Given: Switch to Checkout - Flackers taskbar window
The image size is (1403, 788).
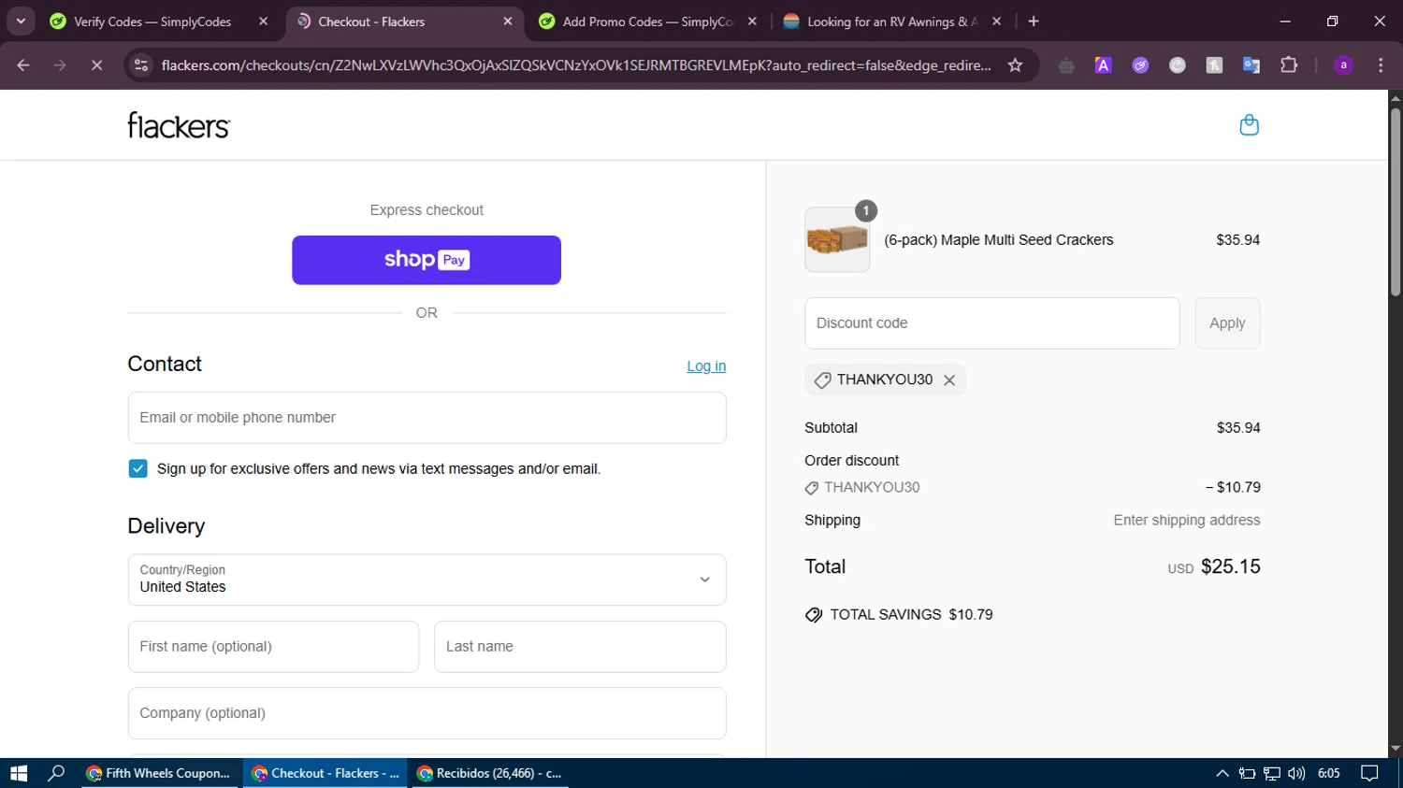Looking at the screenshot, I should pyautogui.click(x=325, y=773).
